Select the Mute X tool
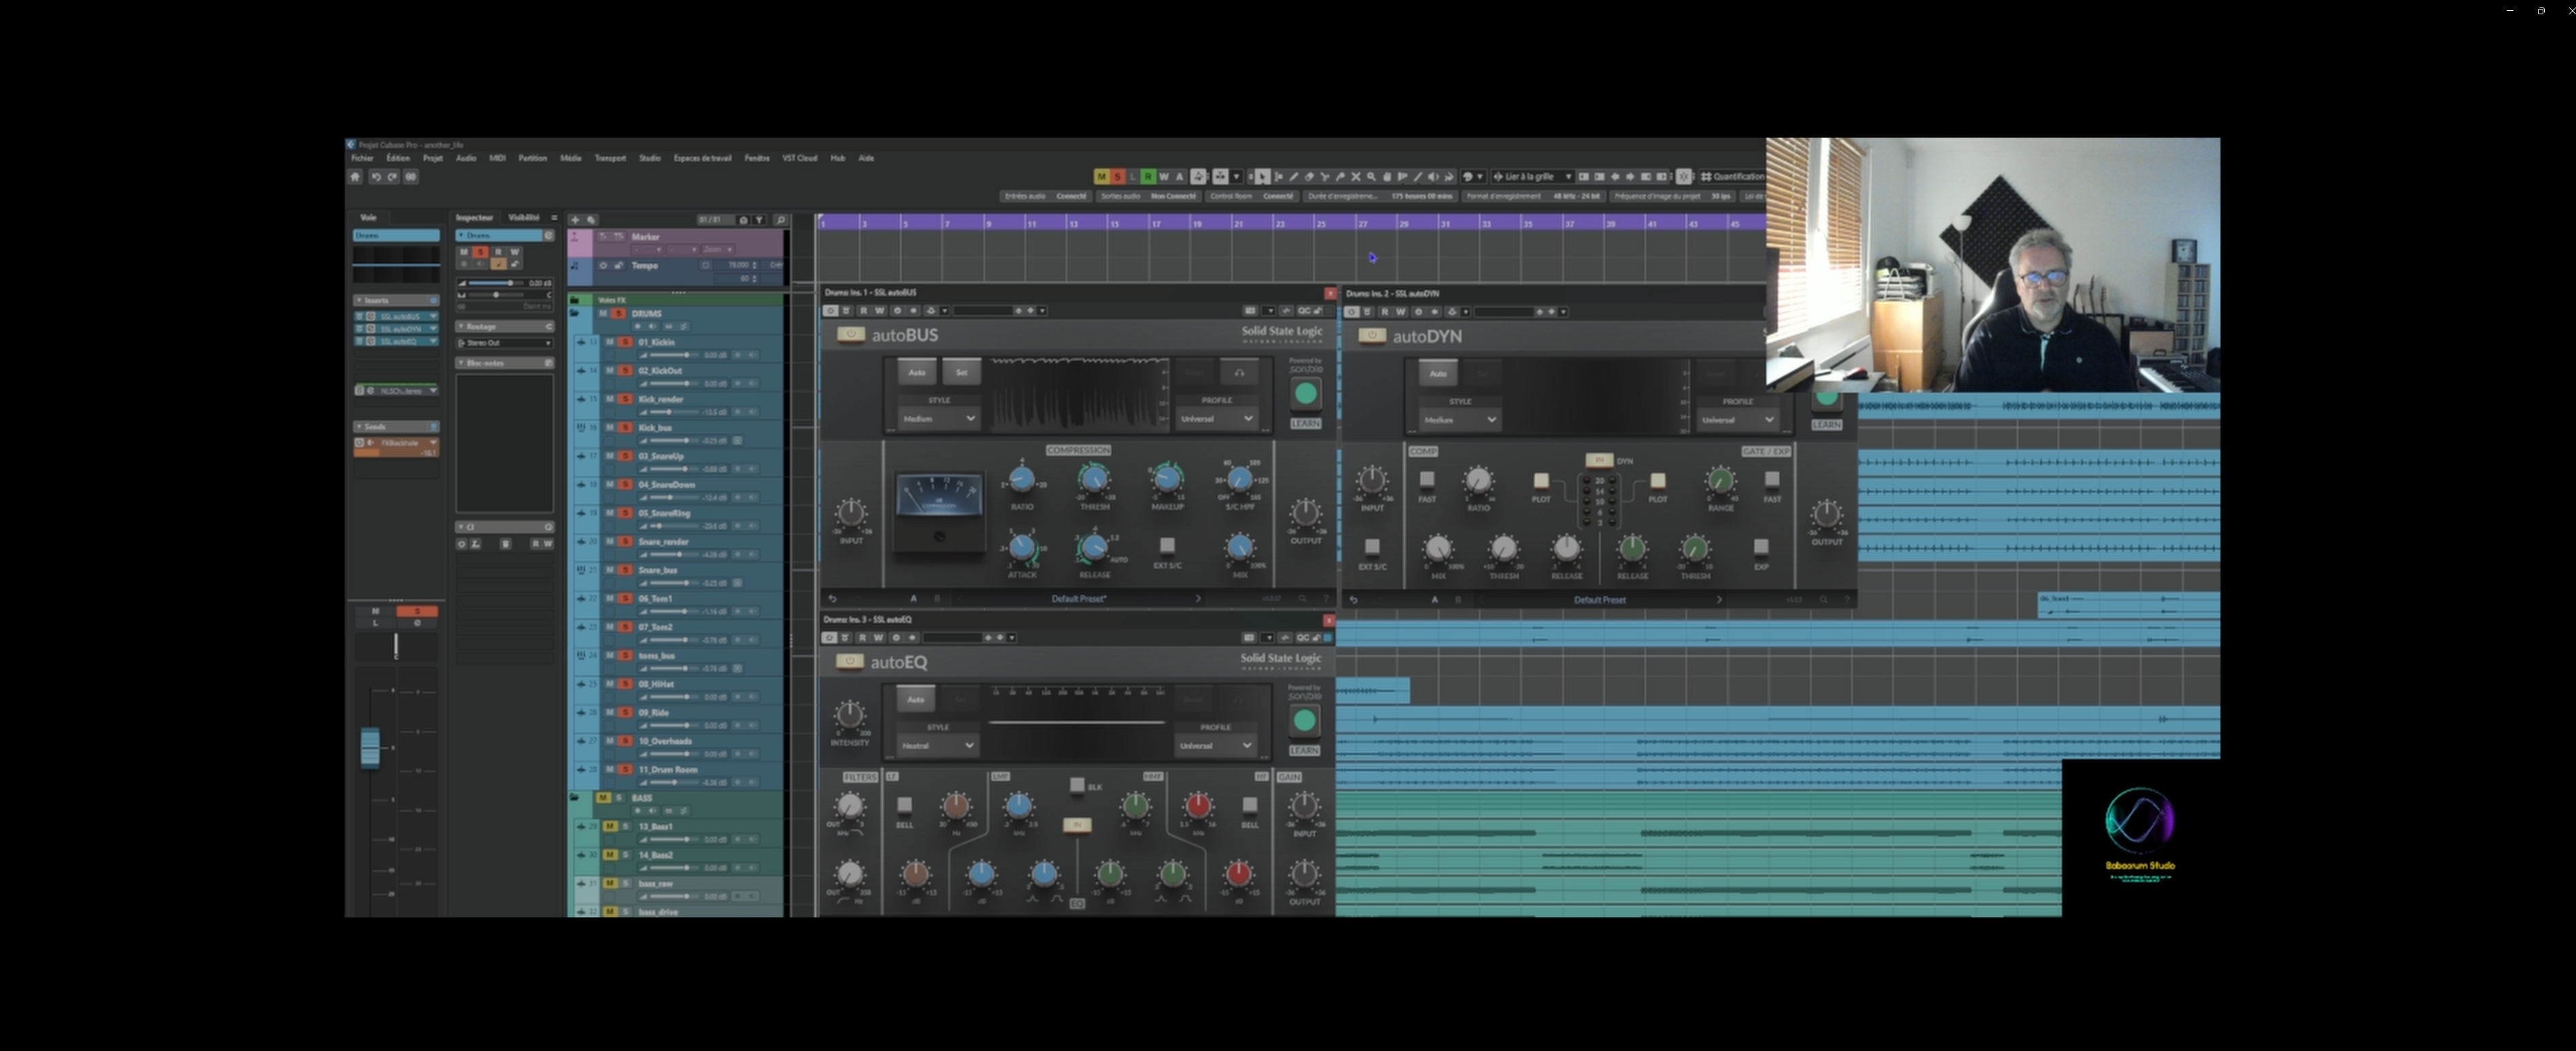2576x1051 pixels. (x=1356, y=177)
